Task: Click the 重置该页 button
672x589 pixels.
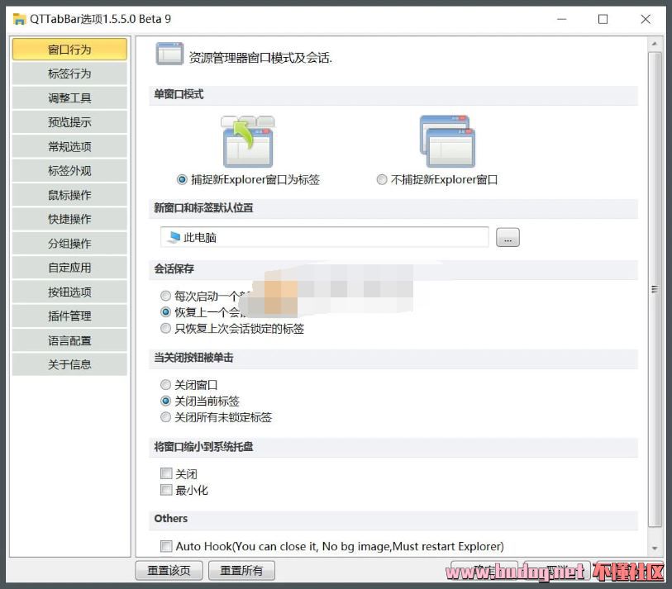Action: [x=169, y=571]
